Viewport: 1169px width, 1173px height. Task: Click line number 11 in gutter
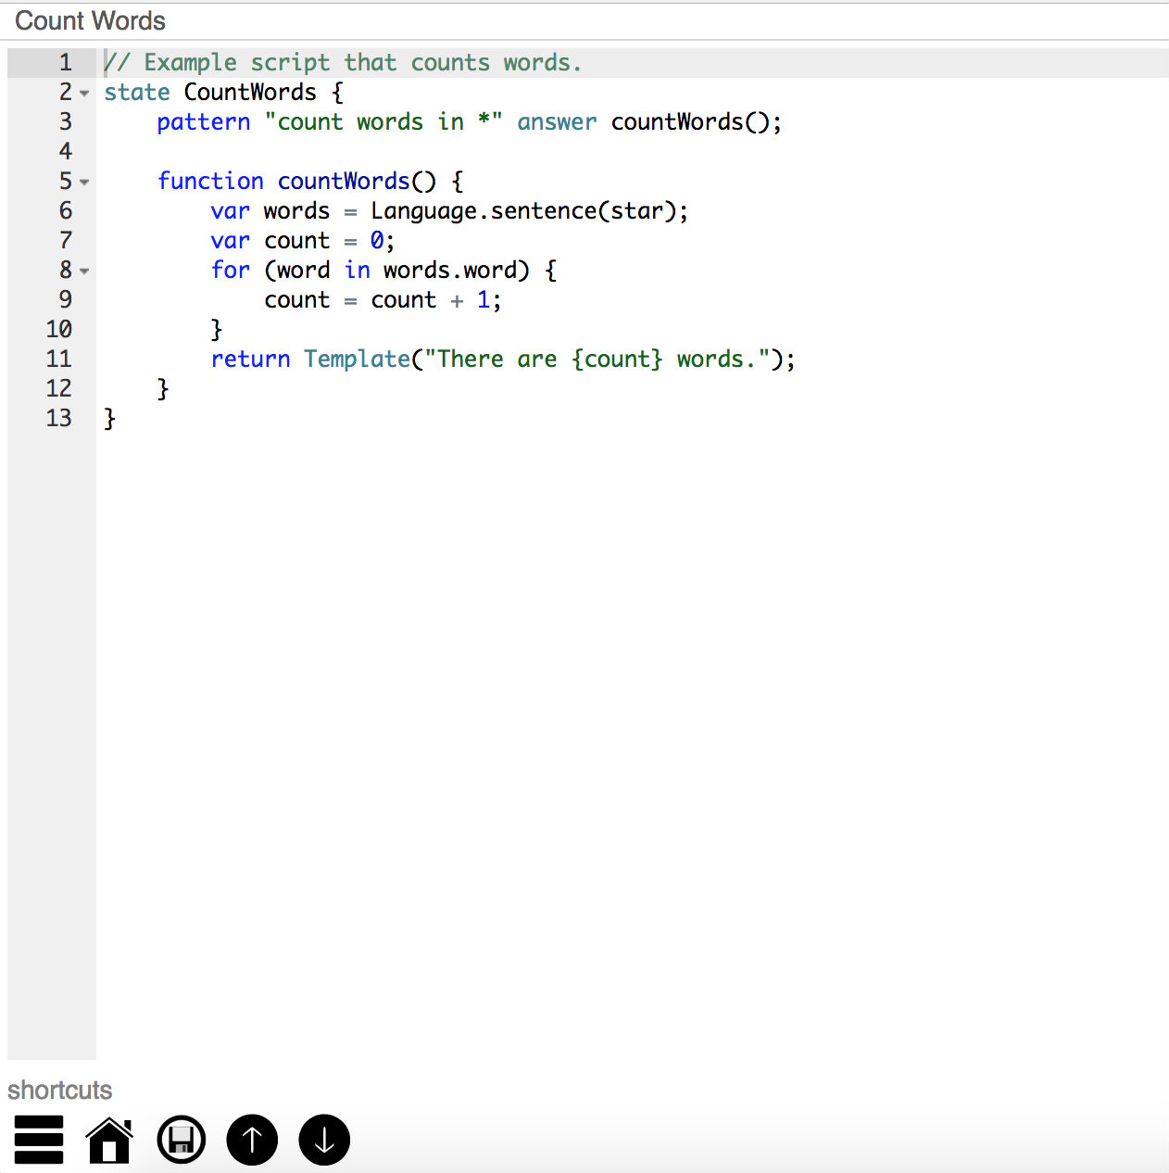tap(58, 359)
